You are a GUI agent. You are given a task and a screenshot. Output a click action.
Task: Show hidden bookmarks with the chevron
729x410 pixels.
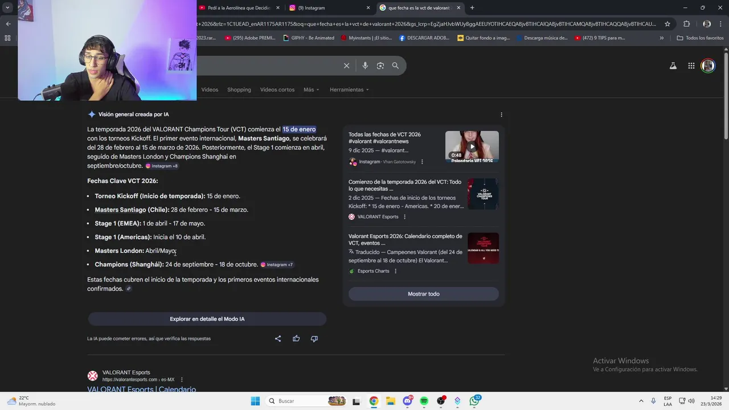pos(661,38)
